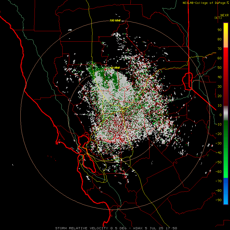230x230 pixels.
Task: Click the 17:50 timestamp in caption
Action: [172, 228]
